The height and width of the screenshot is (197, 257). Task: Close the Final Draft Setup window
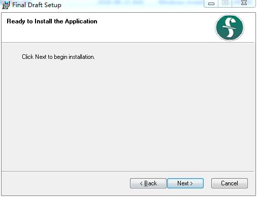(x=244, y=3)
